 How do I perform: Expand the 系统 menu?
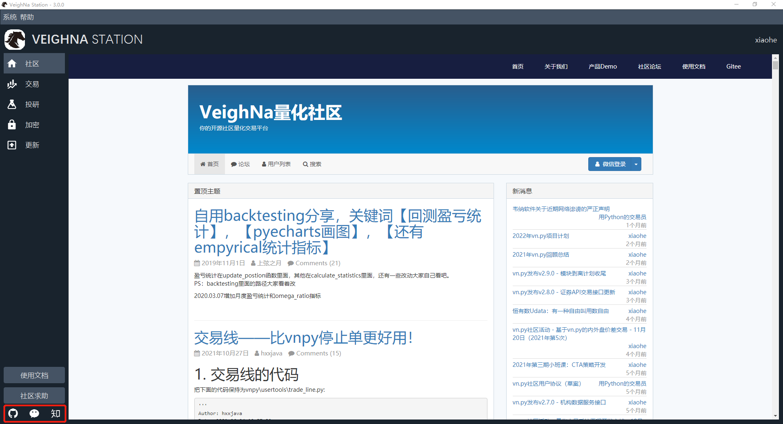point(9,17)
